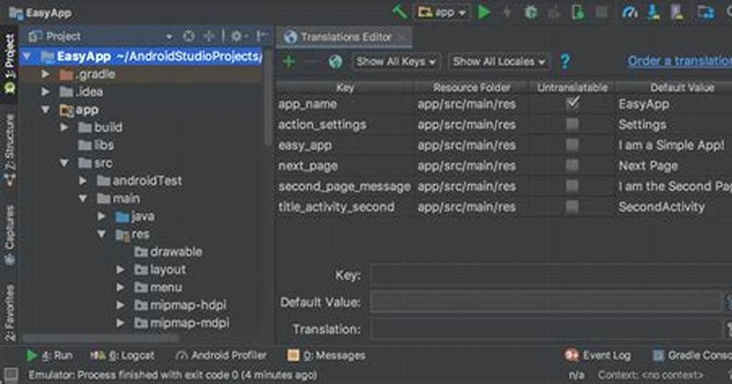
Task: Open the Project Structure icon in top toolbar
Action: pos(706,12)
